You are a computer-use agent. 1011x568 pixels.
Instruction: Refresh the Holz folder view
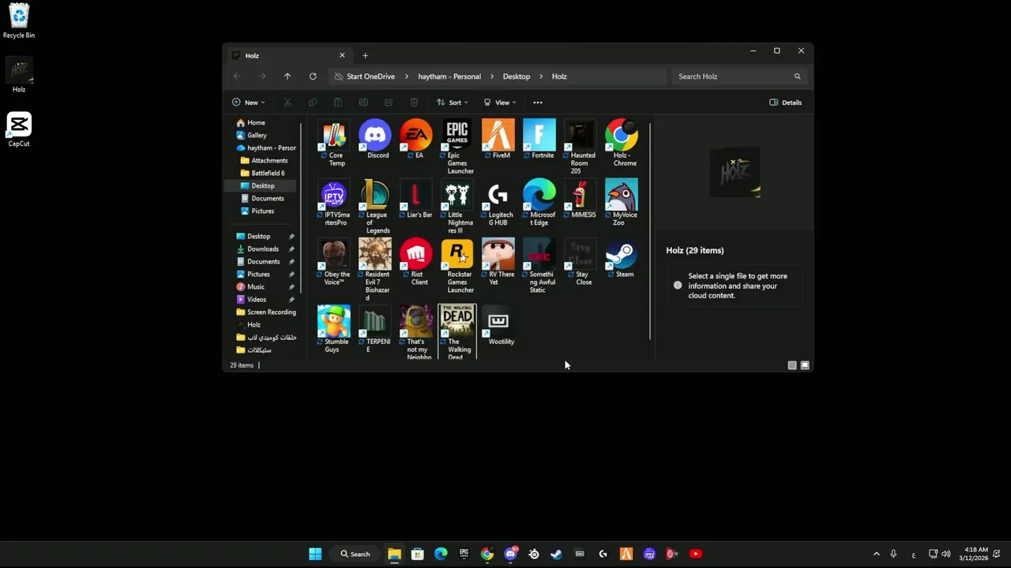pos(313,77)
